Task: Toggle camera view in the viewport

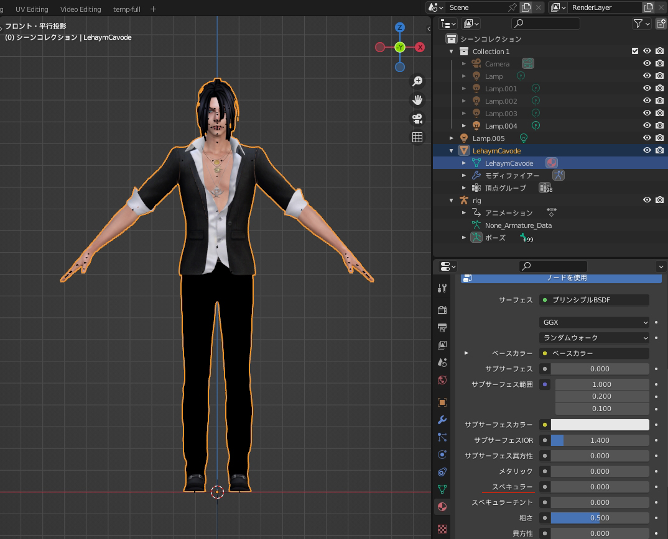Action: (417, 119)
